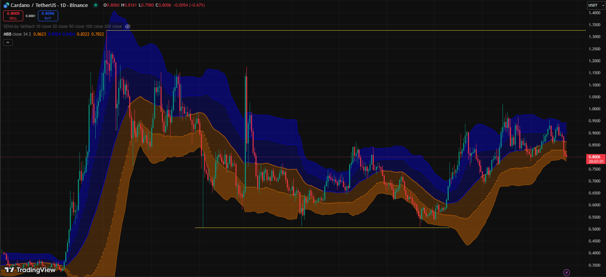This screenshot has width=606, height=277.
Task: Click the MBB value 0.7822
Action: coord(97,34)
